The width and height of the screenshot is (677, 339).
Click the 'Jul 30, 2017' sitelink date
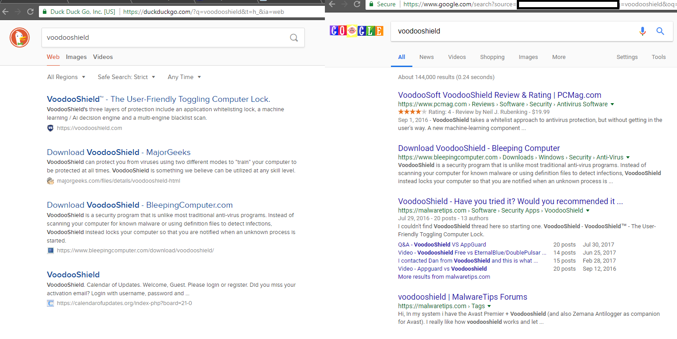[598, 245]
